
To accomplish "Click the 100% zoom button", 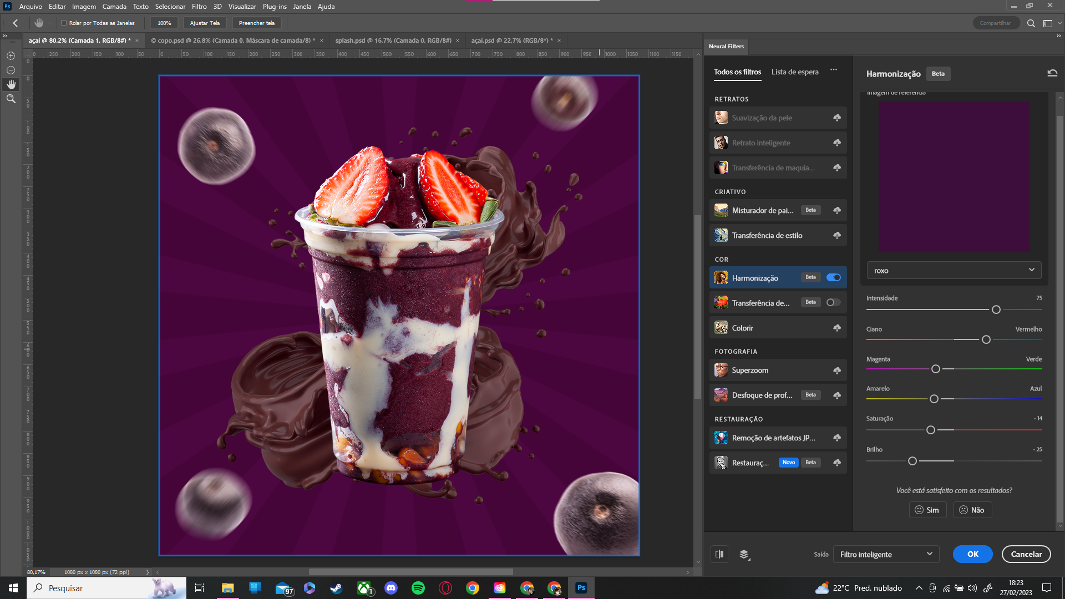I will coord(164,23).
